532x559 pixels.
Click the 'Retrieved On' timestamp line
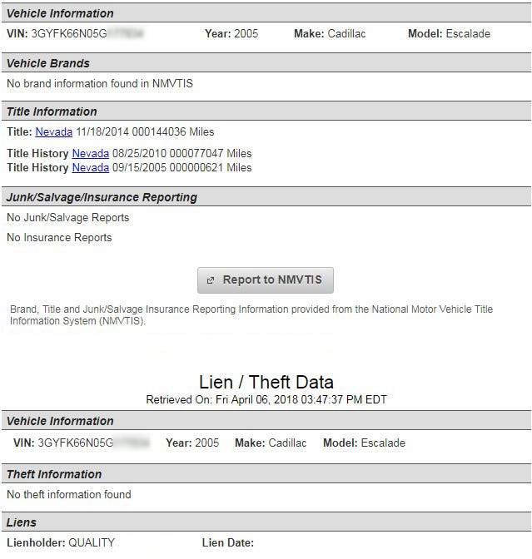[x=266, y=399]
